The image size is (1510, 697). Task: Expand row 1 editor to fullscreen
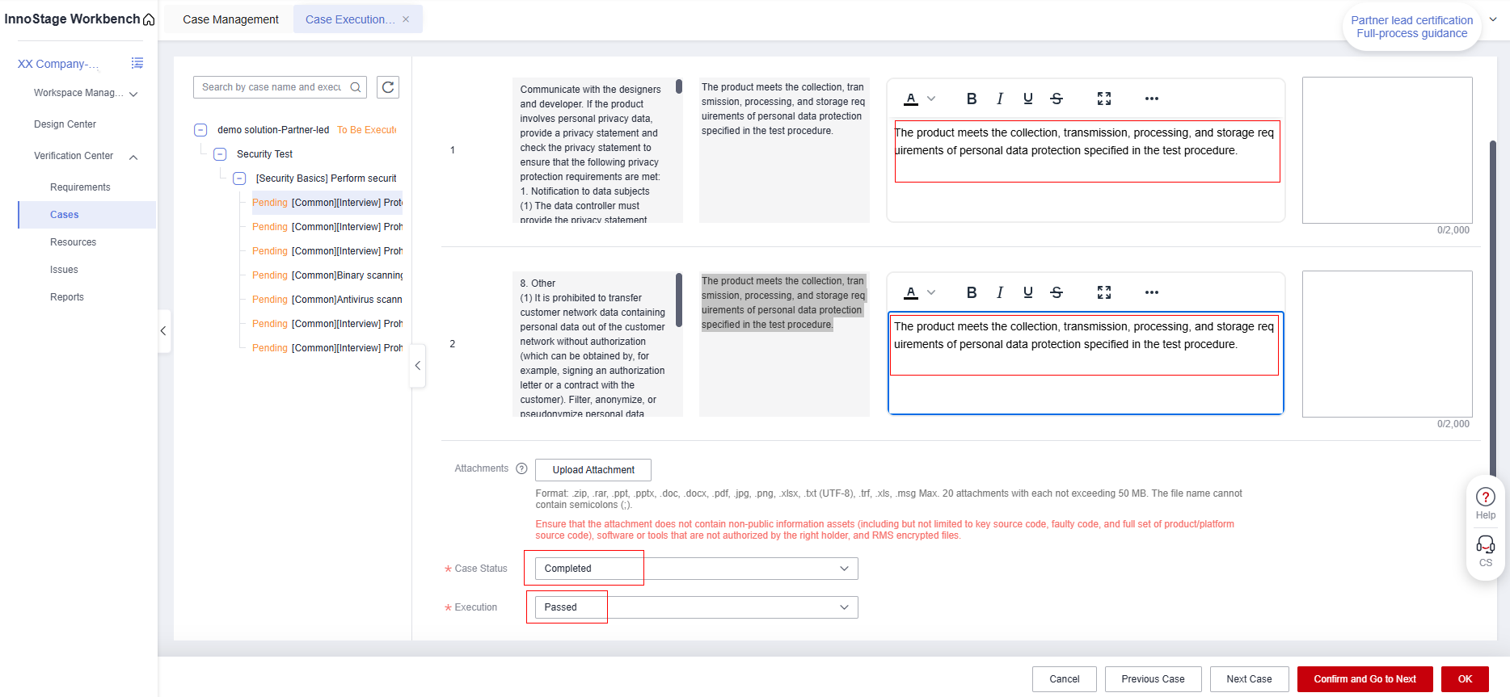1104,99
